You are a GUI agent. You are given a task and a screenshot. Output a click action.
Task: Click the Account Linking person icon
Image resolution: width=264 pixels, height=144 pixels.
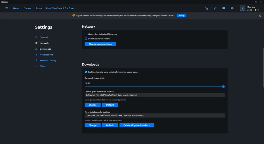pyautogui.click(x=36, y=60)
